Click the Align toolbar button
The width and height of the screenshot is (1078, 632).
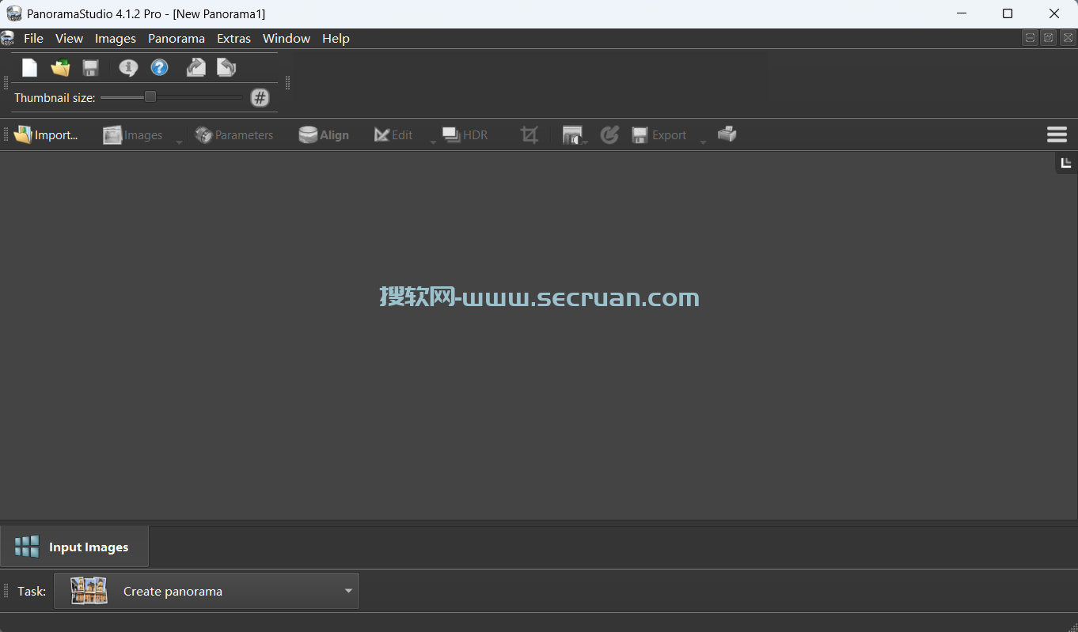324,135
